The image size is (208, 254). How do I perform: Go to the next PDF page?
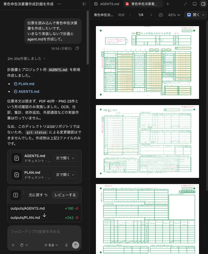tap(151, 15)
